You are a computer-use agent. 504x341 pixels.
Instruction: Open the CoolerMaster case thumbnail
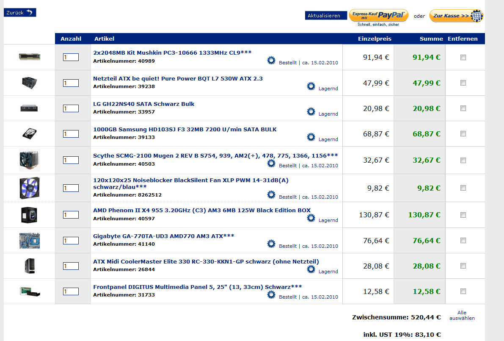[30, 266]
